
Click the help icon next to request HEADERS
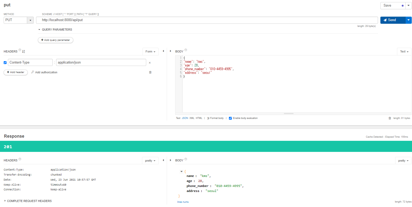tap(20, 50)
